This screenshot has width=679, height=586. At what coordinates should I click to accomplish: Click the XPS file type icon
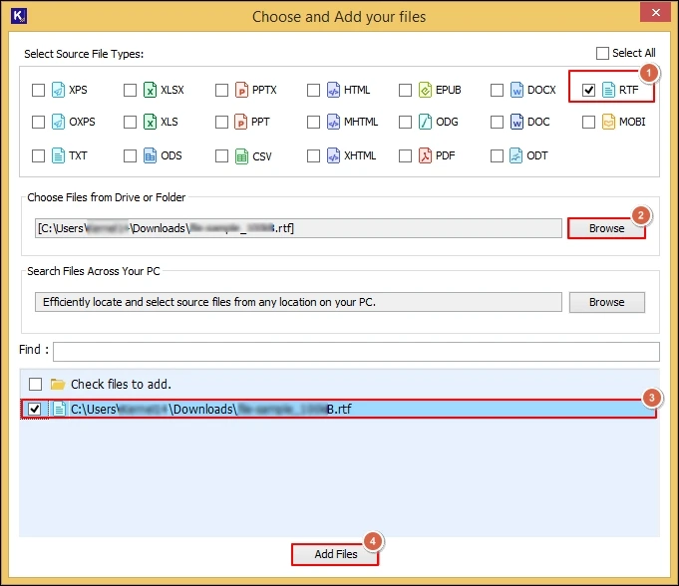tap(58, 90)
